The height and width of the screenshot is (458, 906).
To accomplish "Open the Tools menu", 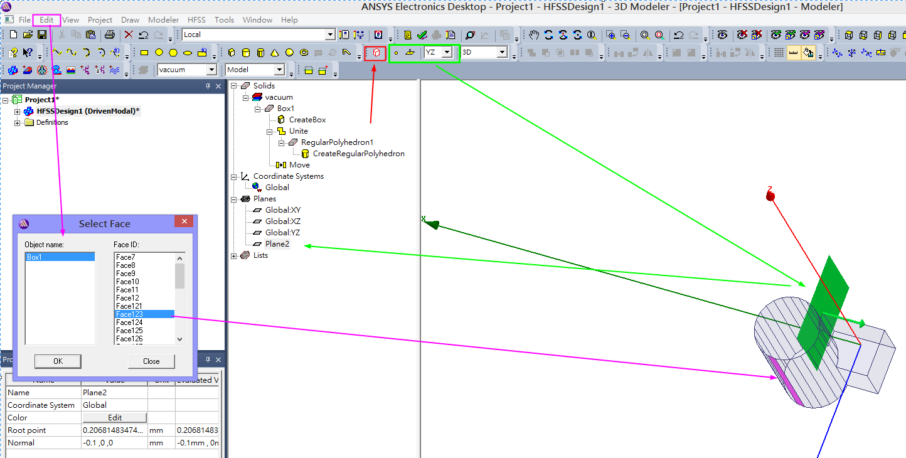I will coord(225,20).
